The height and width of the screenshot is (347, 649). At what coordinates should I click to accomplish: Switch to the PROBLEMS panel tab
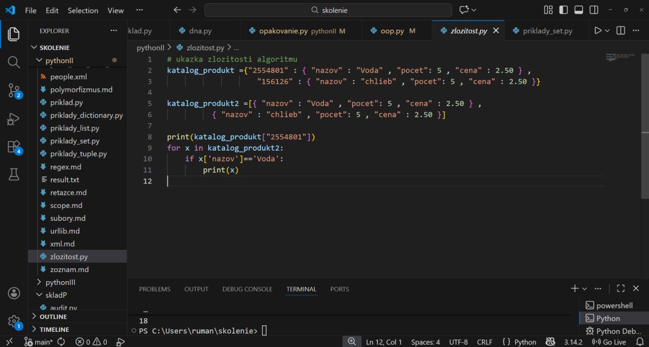154,289
